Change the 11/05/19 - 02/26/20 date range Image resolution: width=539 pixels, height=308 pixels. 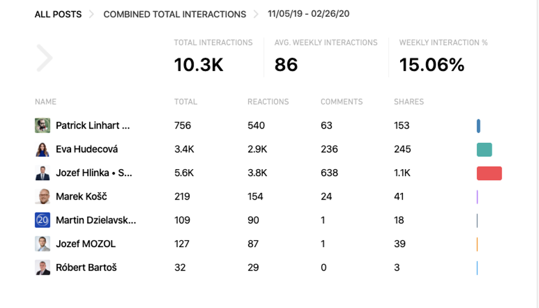308,14
